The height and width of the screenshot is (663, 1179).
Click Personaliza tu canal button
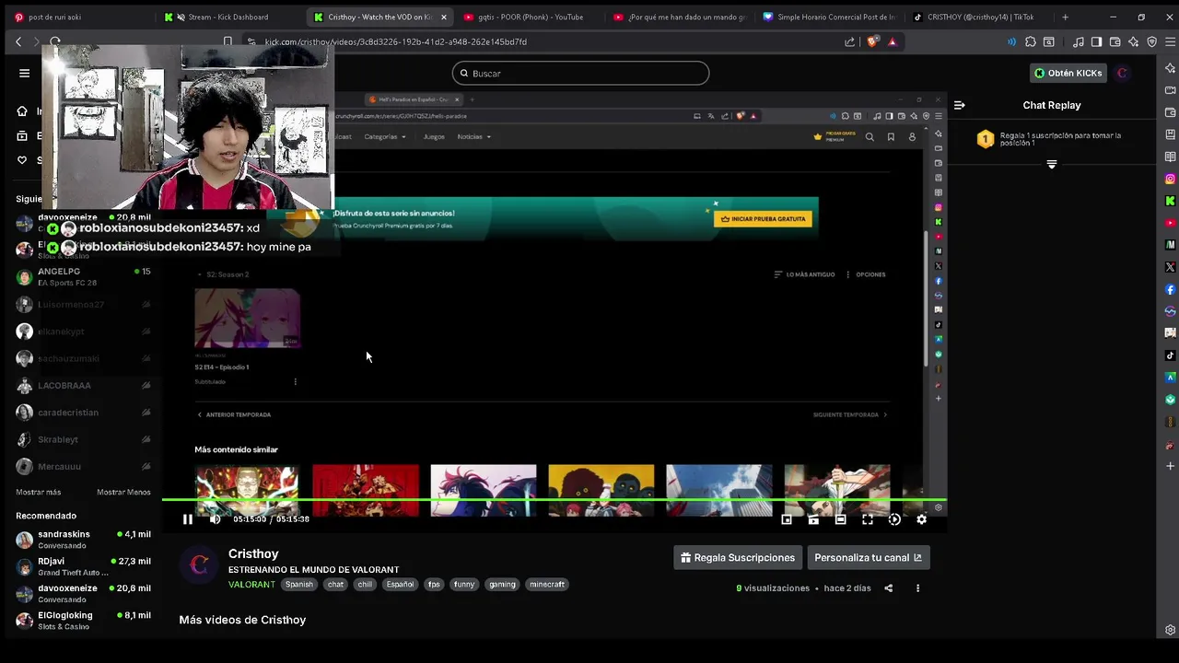coord(869,557)
